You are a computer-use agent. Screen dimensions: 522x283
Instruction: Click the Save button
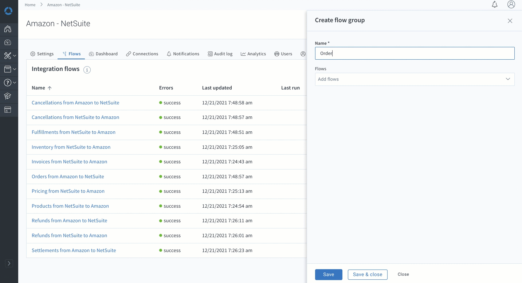(x=329, y=275)
